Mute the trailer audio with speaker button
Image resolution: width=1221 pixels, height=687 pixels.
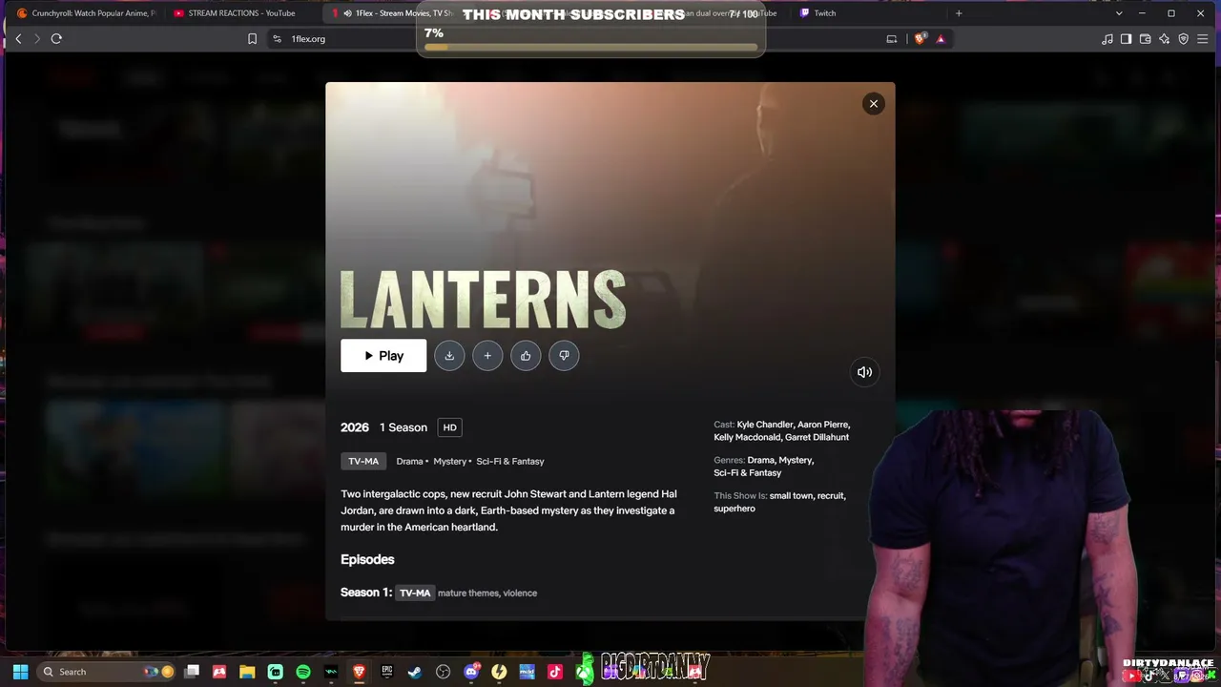864,372
